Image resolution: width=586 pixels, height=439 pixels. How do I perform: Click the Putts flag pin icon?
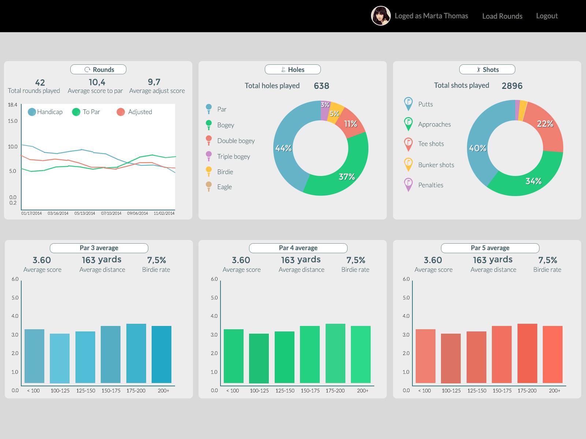(x=408, y=104)
